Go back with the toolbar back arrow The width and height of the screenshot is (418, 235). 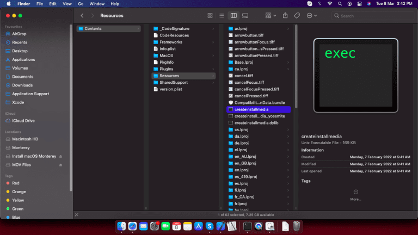click(x=82, y=16)
